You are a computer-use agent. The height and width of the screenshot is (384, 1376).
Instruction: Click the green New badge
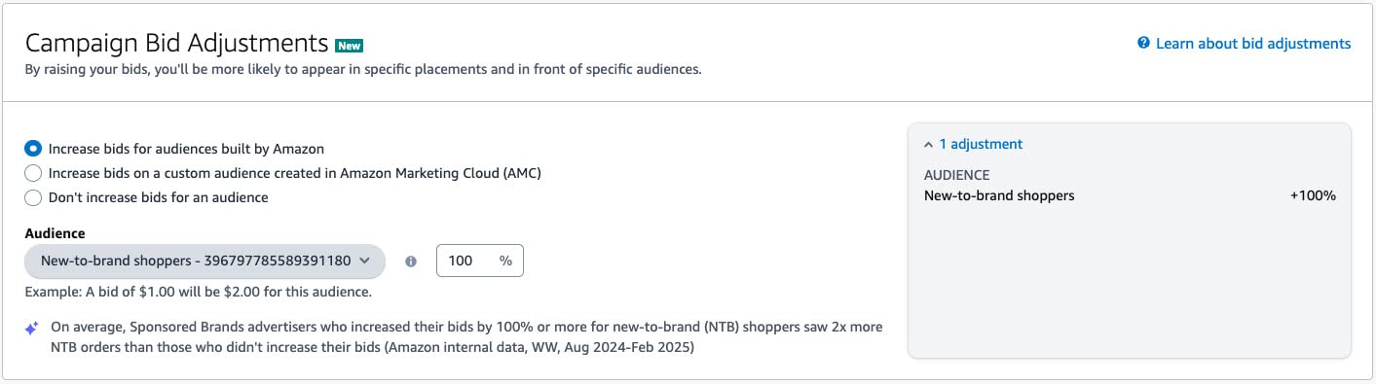pyautogui.click(x=349, y=45)
